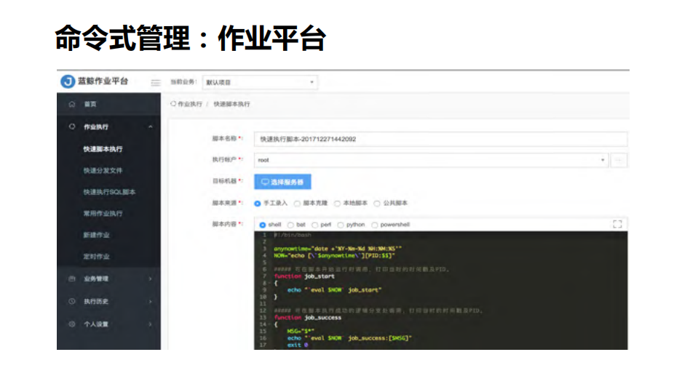Open 快速执行SQL脚本 in sidebar
Screen dimensions: 698x392
(x=109, y=192)
